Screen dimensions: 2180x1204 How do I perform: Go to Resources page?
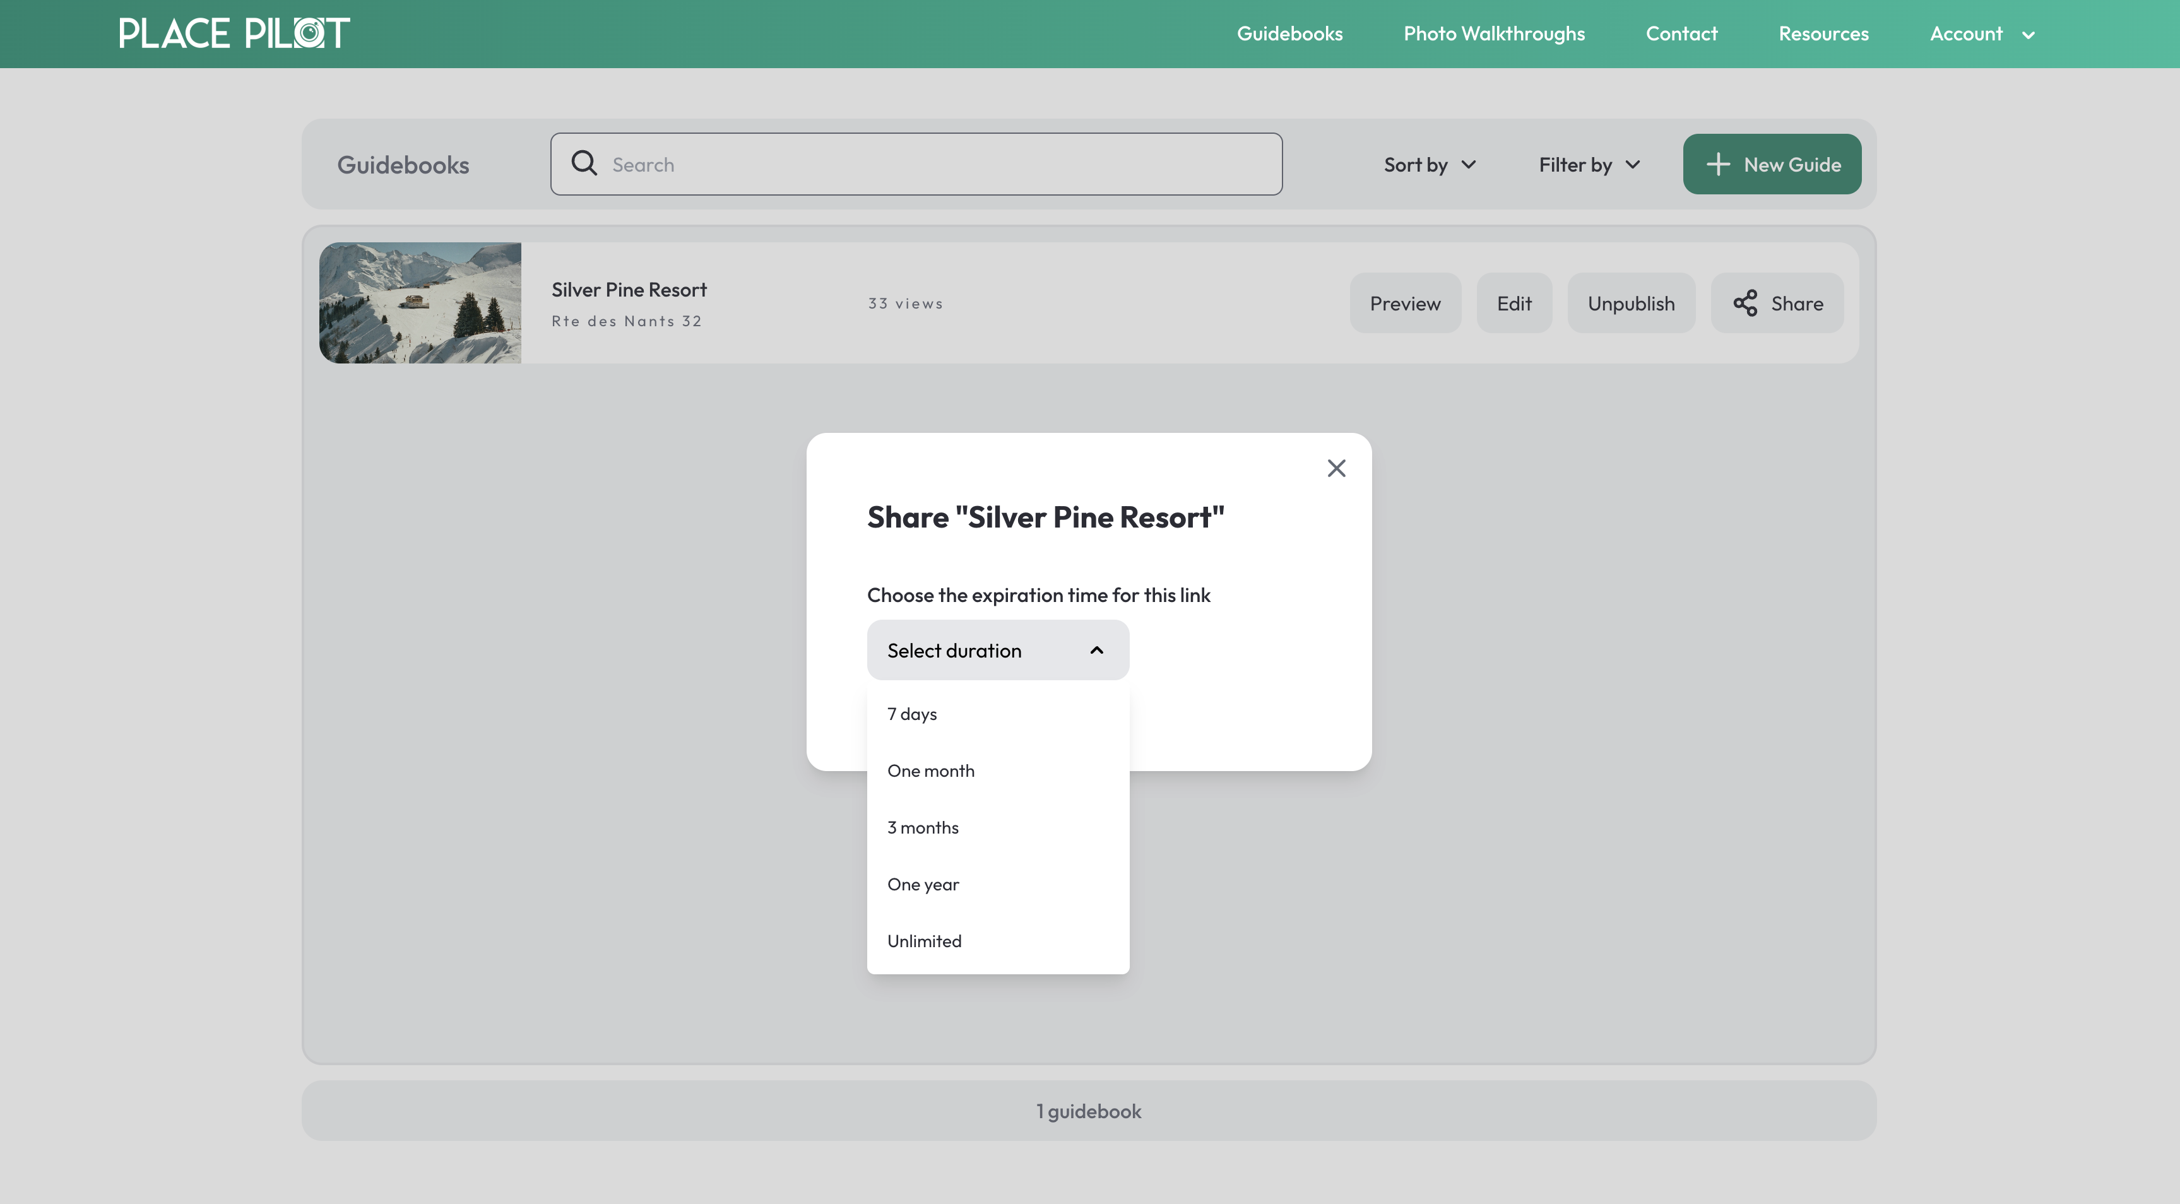(1823, 34)
